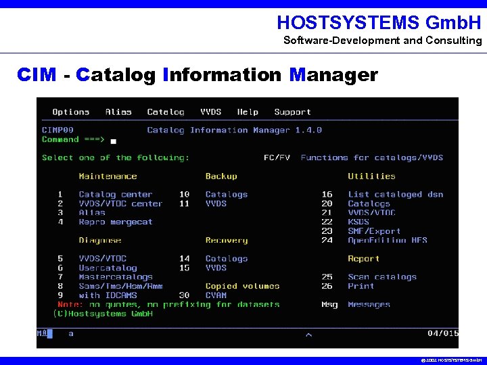
Task: Select option 1 Catalog center
Action: [x=105, y=195]
